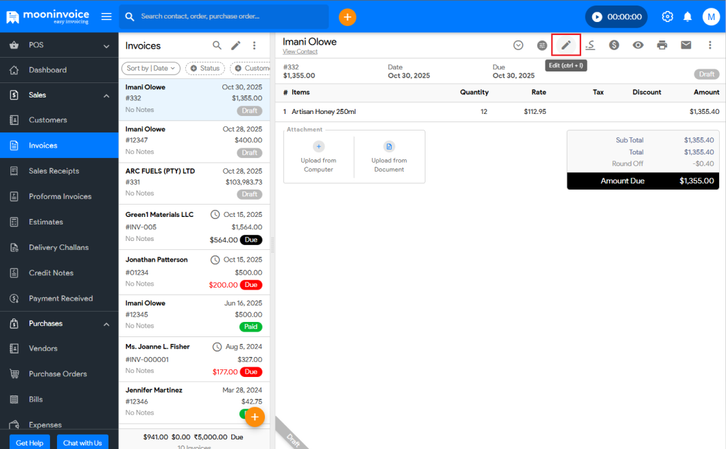Start the 00:00:00 timer play button
This screenshot has height=449, width=726.
[x=597, y=16]
